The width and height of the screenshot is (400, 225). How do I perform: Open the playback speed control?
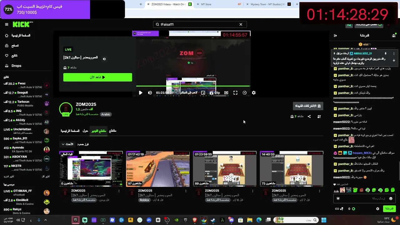pyautogui.click(x=244, y=93)
